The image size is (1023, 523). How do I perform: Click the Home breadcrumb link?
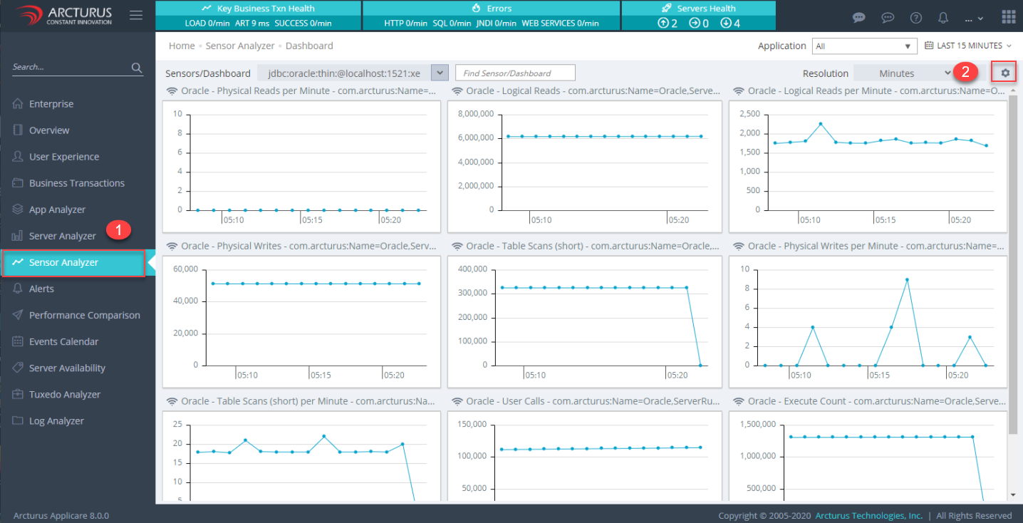click(x=182, y=46)
